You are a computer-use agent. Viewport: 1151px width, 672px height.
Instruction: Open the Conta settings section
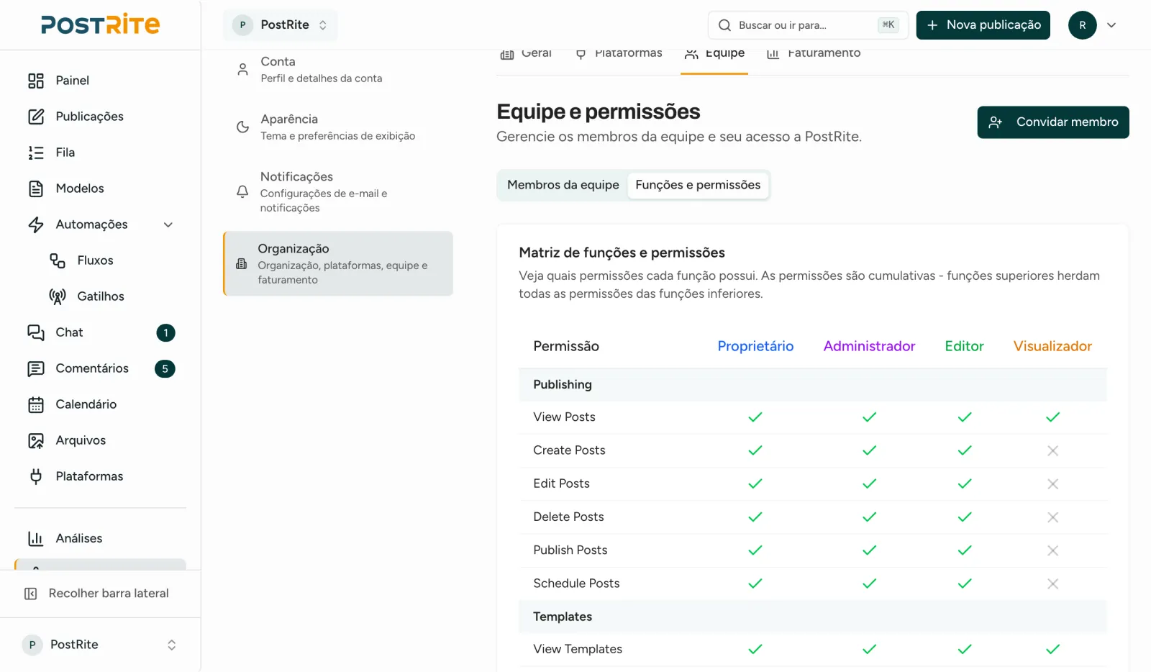(x=338, y=70)
